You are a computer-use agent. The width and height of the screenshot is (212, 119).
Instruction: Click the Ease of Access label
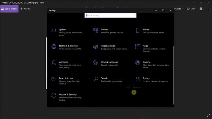click(x=66, y=78)
